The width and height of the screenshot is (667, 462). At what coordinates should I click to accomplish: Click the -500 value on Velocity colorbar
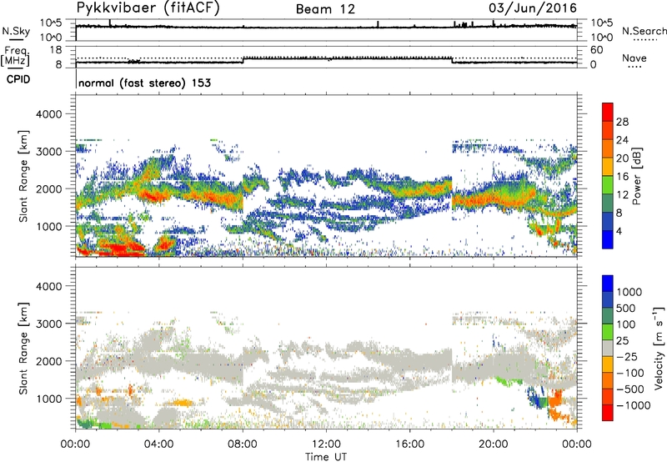[x=630, y=389]
